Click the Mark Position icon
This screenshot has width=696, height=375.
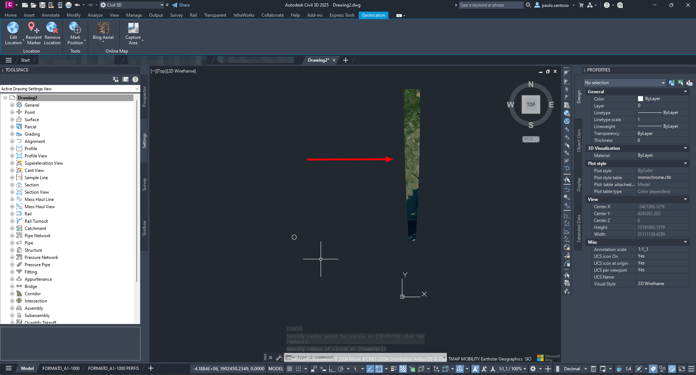(75, 28)
